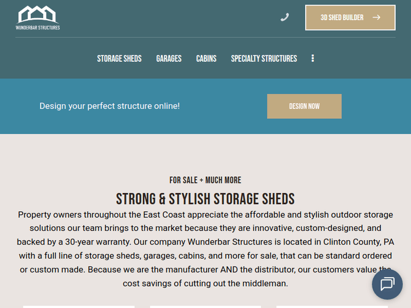
Task: Click the 3D Shed Builder button label
Action: [x=342, y=18]
